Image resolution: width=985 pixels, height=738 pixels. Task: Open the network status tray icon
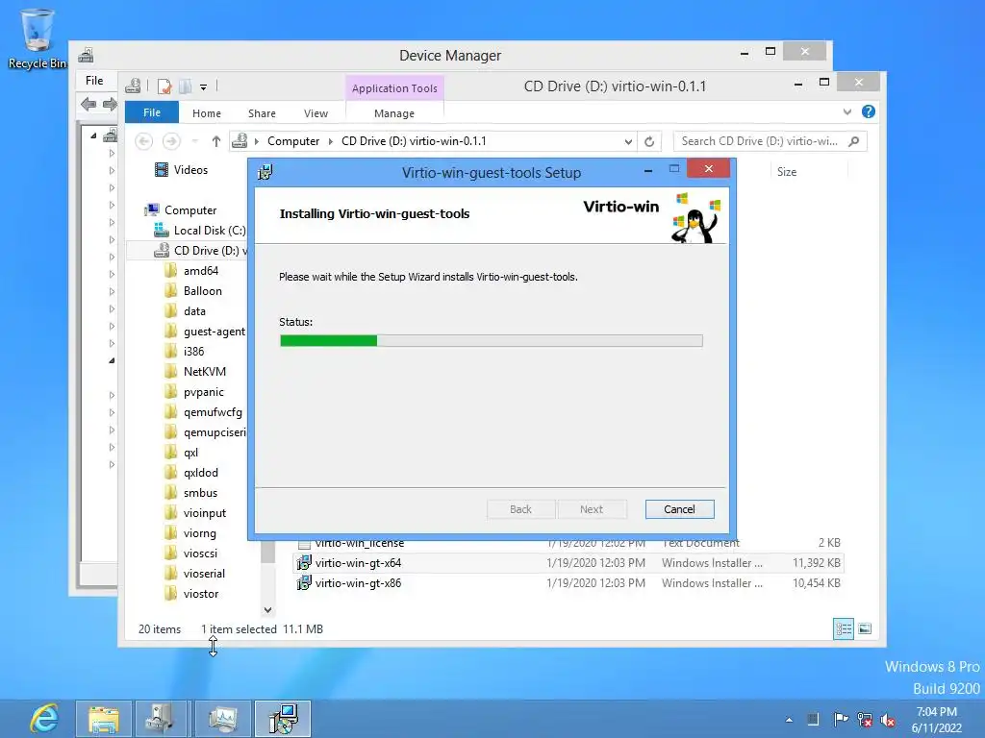[865, 719]
